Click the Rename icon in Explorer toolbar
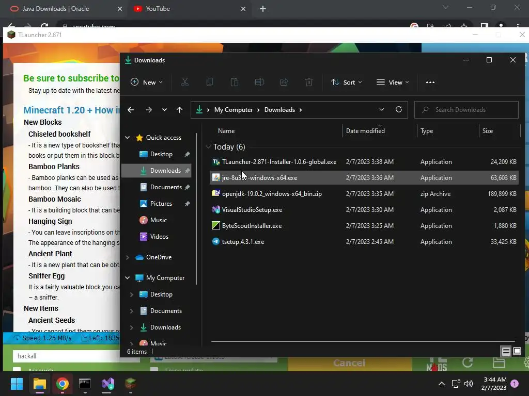The image size is (529, 396). (259, 82)
